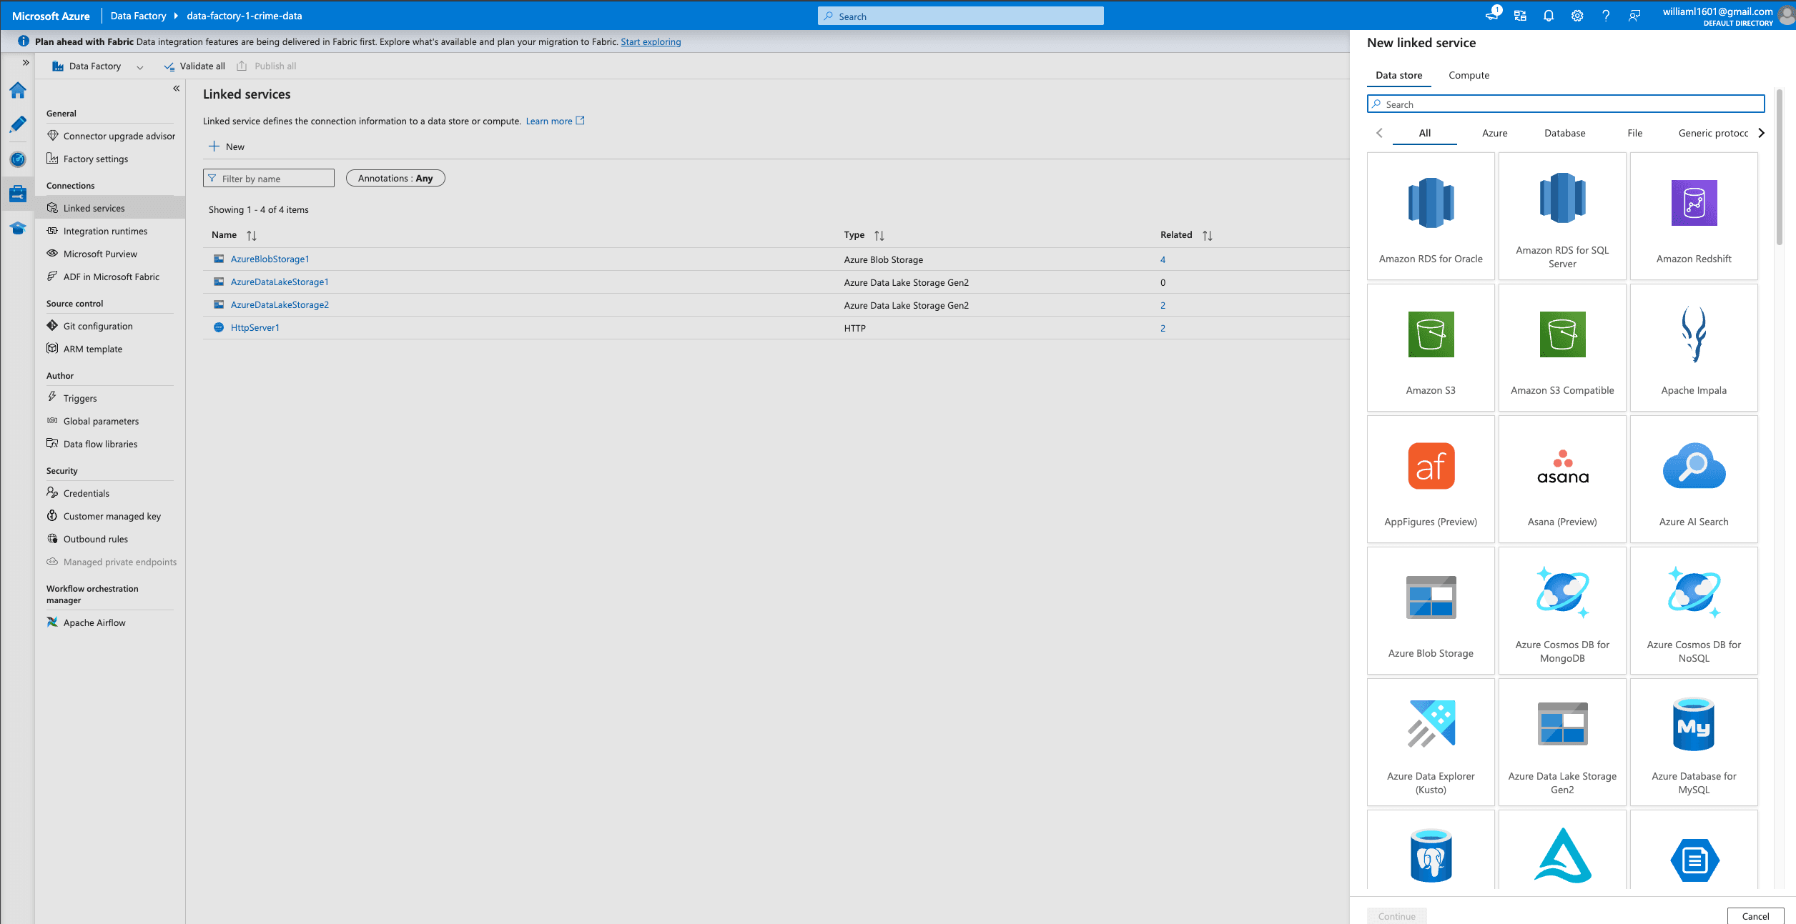Choose Azure Database for MySQL connector
Screen dimensions: 1796x924
click(1693, 742)
